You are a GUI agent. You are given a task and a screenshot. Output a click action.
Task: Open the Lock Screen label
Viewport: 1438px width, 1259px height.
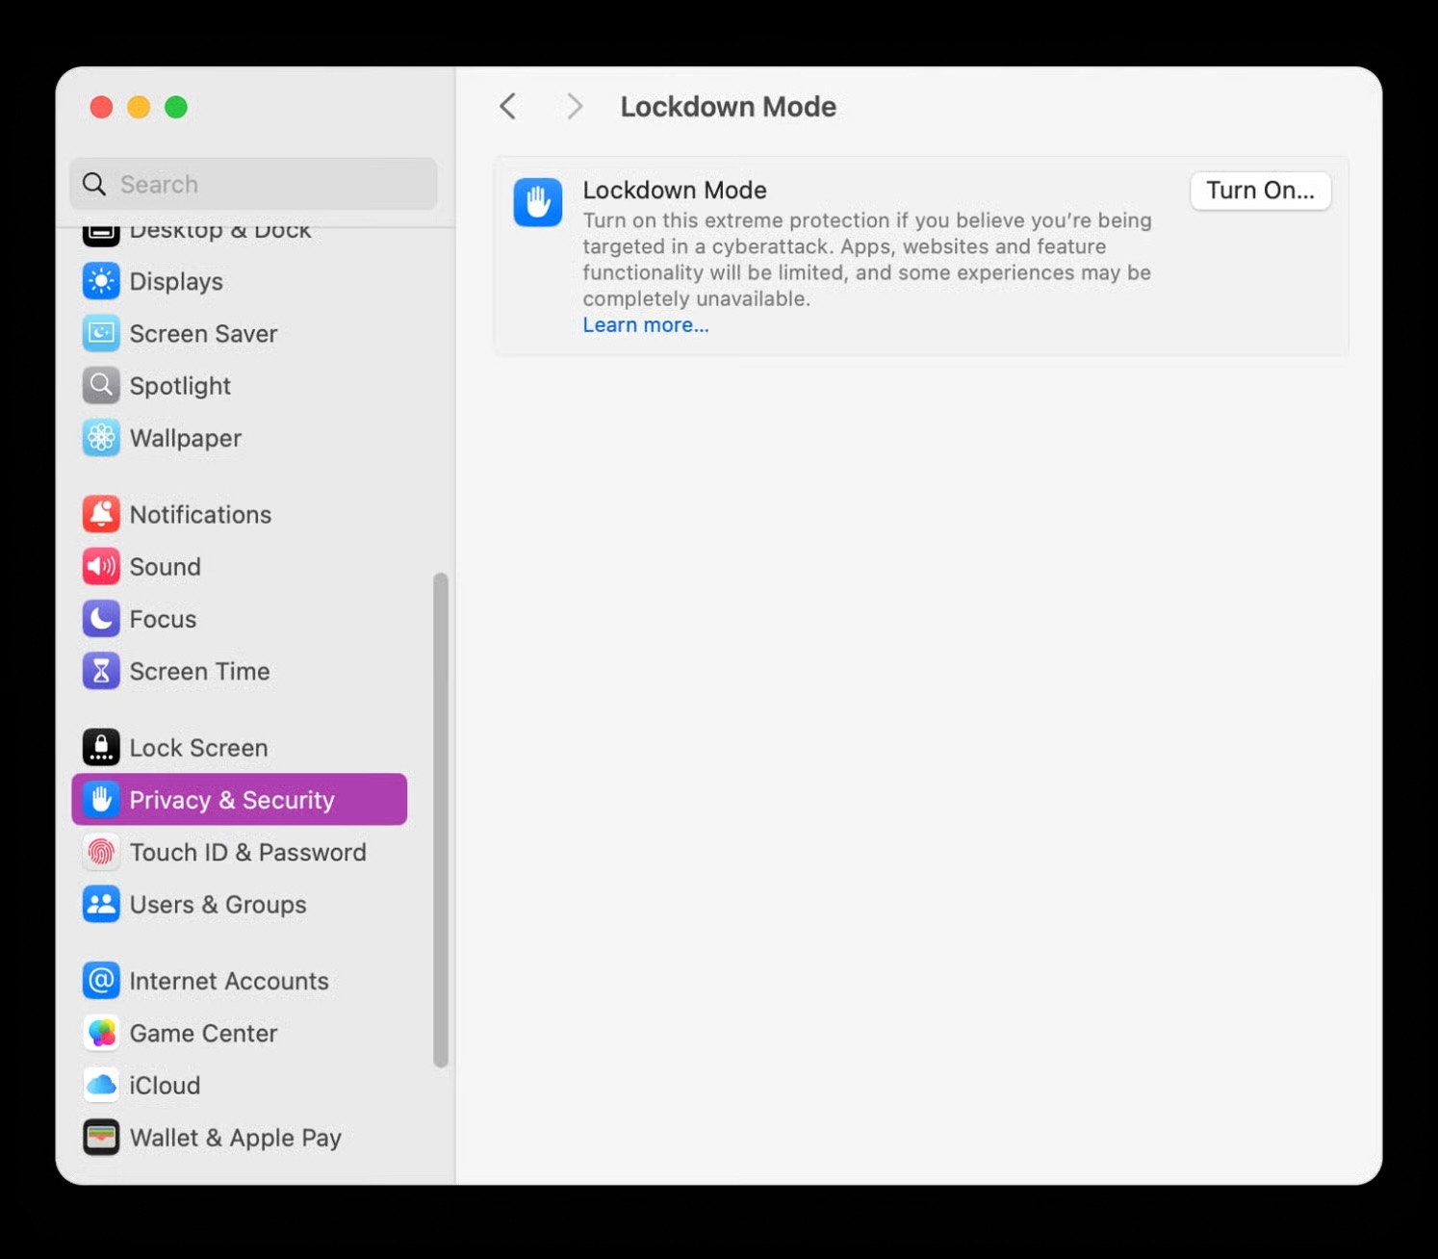[x=198, y=748]
